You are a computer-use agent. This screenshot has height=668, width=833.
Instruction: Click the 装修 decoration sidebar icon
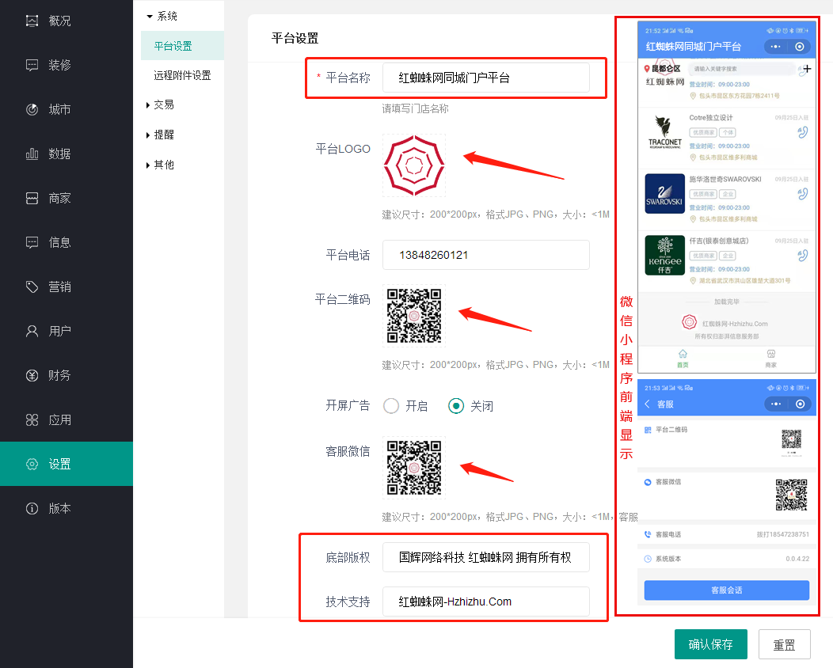[32, 66]
